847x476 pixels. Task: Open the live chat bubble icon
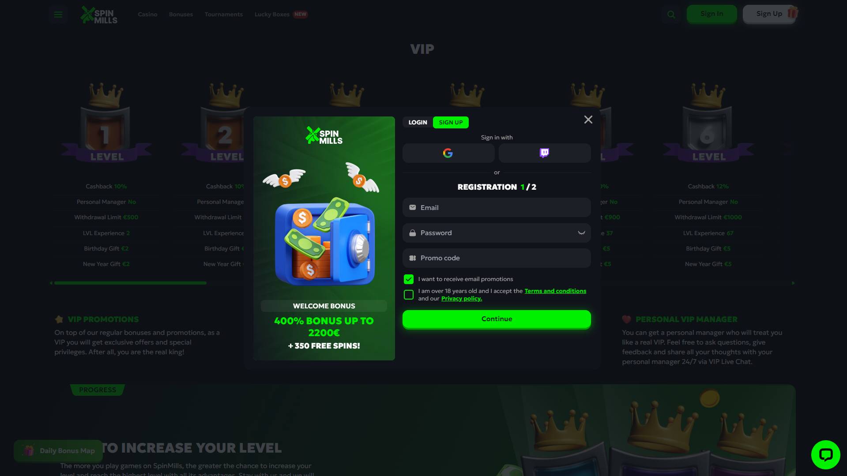coord(825,454)
